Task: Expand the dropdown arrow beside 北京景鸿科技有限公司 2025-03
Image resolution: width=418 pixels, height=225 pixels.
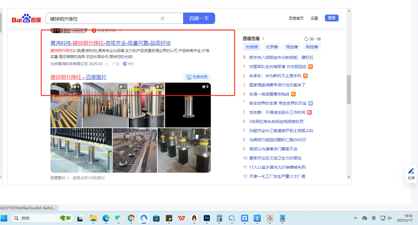Action: (x=107, y=64)
